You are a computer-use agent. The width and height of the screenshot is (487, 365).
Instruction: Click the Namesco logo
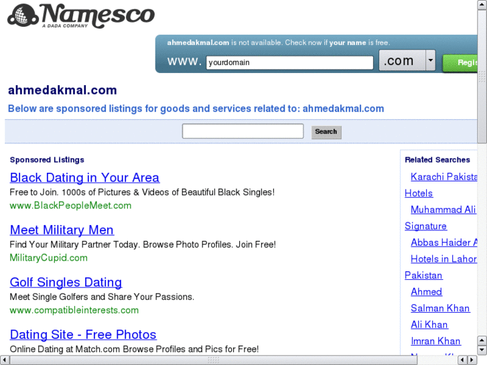pos(81,15)
